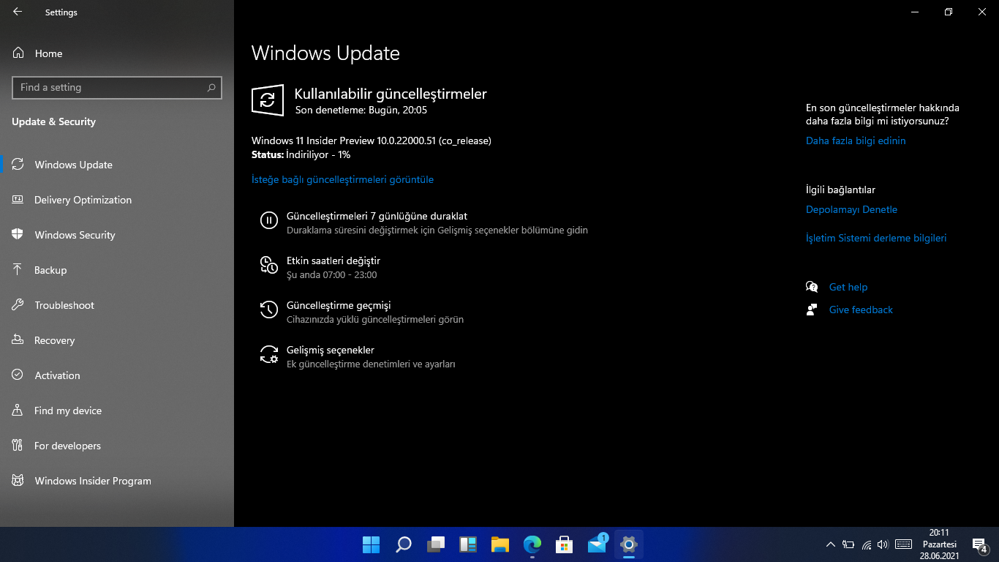Launch Microsoft Edge from the taskbar
Image resolution: width=999 pixels, height=562 pixels.
532,544
